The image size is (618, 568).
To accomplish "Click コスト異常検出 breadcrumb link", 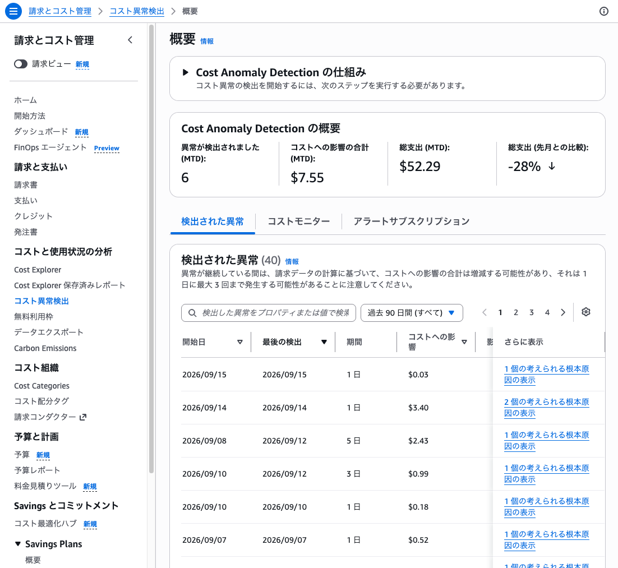I will click(x=137, y=11).
